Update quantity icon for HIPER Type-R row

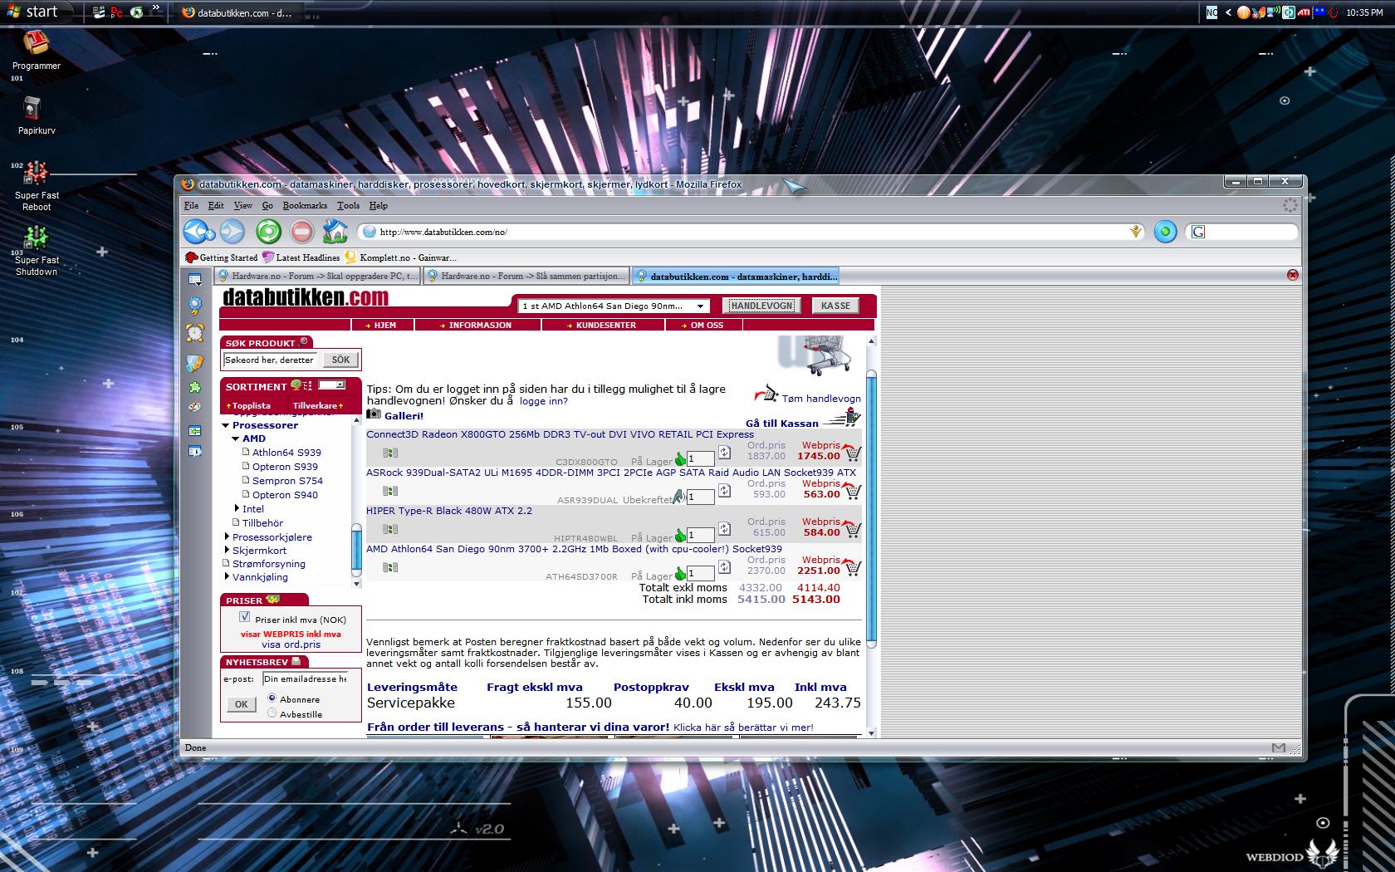coord(724,529)
